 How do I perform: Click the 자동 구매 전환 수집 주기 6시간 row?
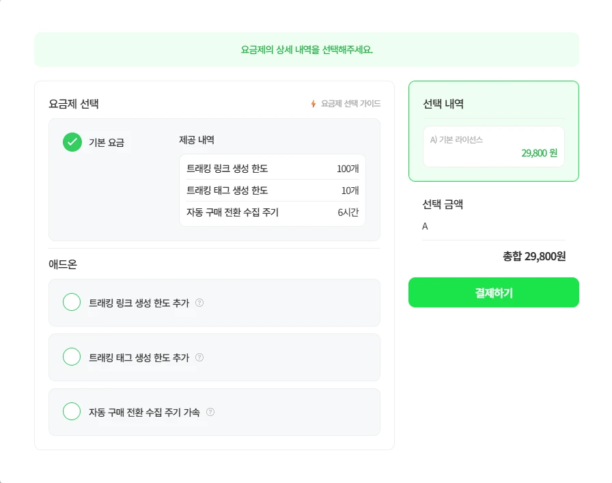click(x=272, y=212)
